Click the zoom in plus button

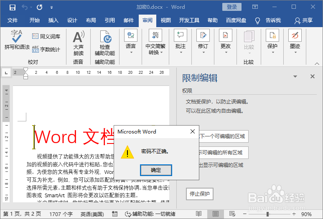294,214
